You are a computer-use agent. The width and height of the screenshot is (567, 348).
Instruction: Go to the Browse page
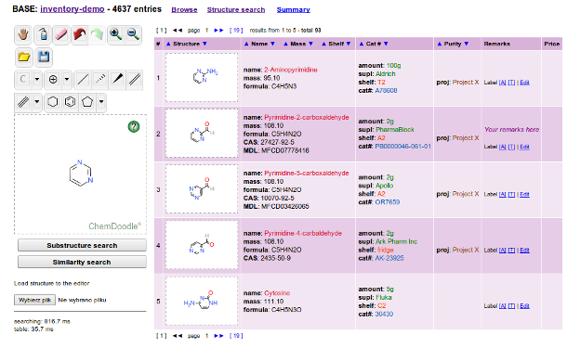click(x=184, y=10)
